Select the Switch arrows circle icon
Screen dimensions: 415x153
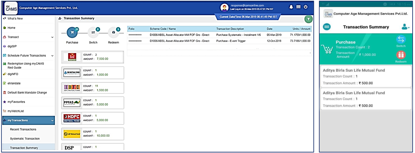93,32
